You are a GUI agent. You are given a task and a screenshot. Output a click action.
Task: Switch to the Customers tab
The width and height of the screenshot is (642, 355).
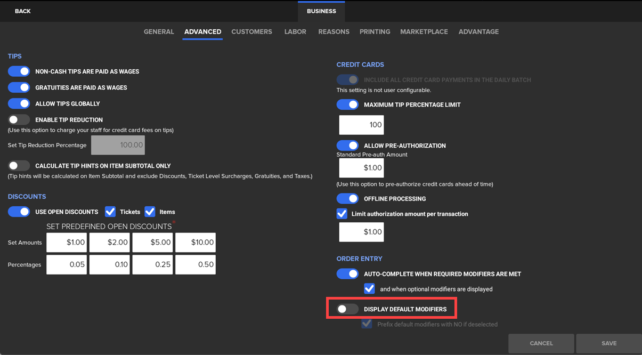[251, 32]
